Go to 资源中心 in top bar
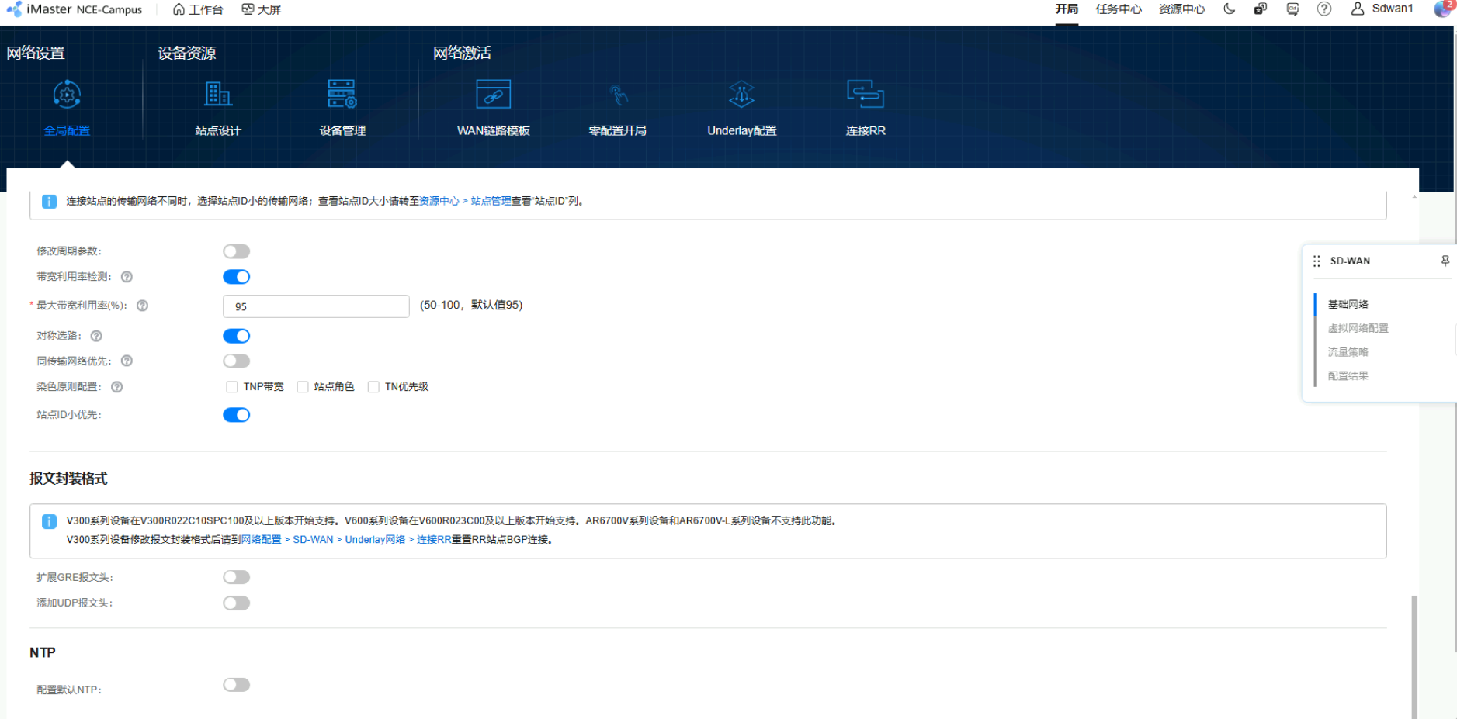This screenshot has height=719, width=1457. 1181,9
